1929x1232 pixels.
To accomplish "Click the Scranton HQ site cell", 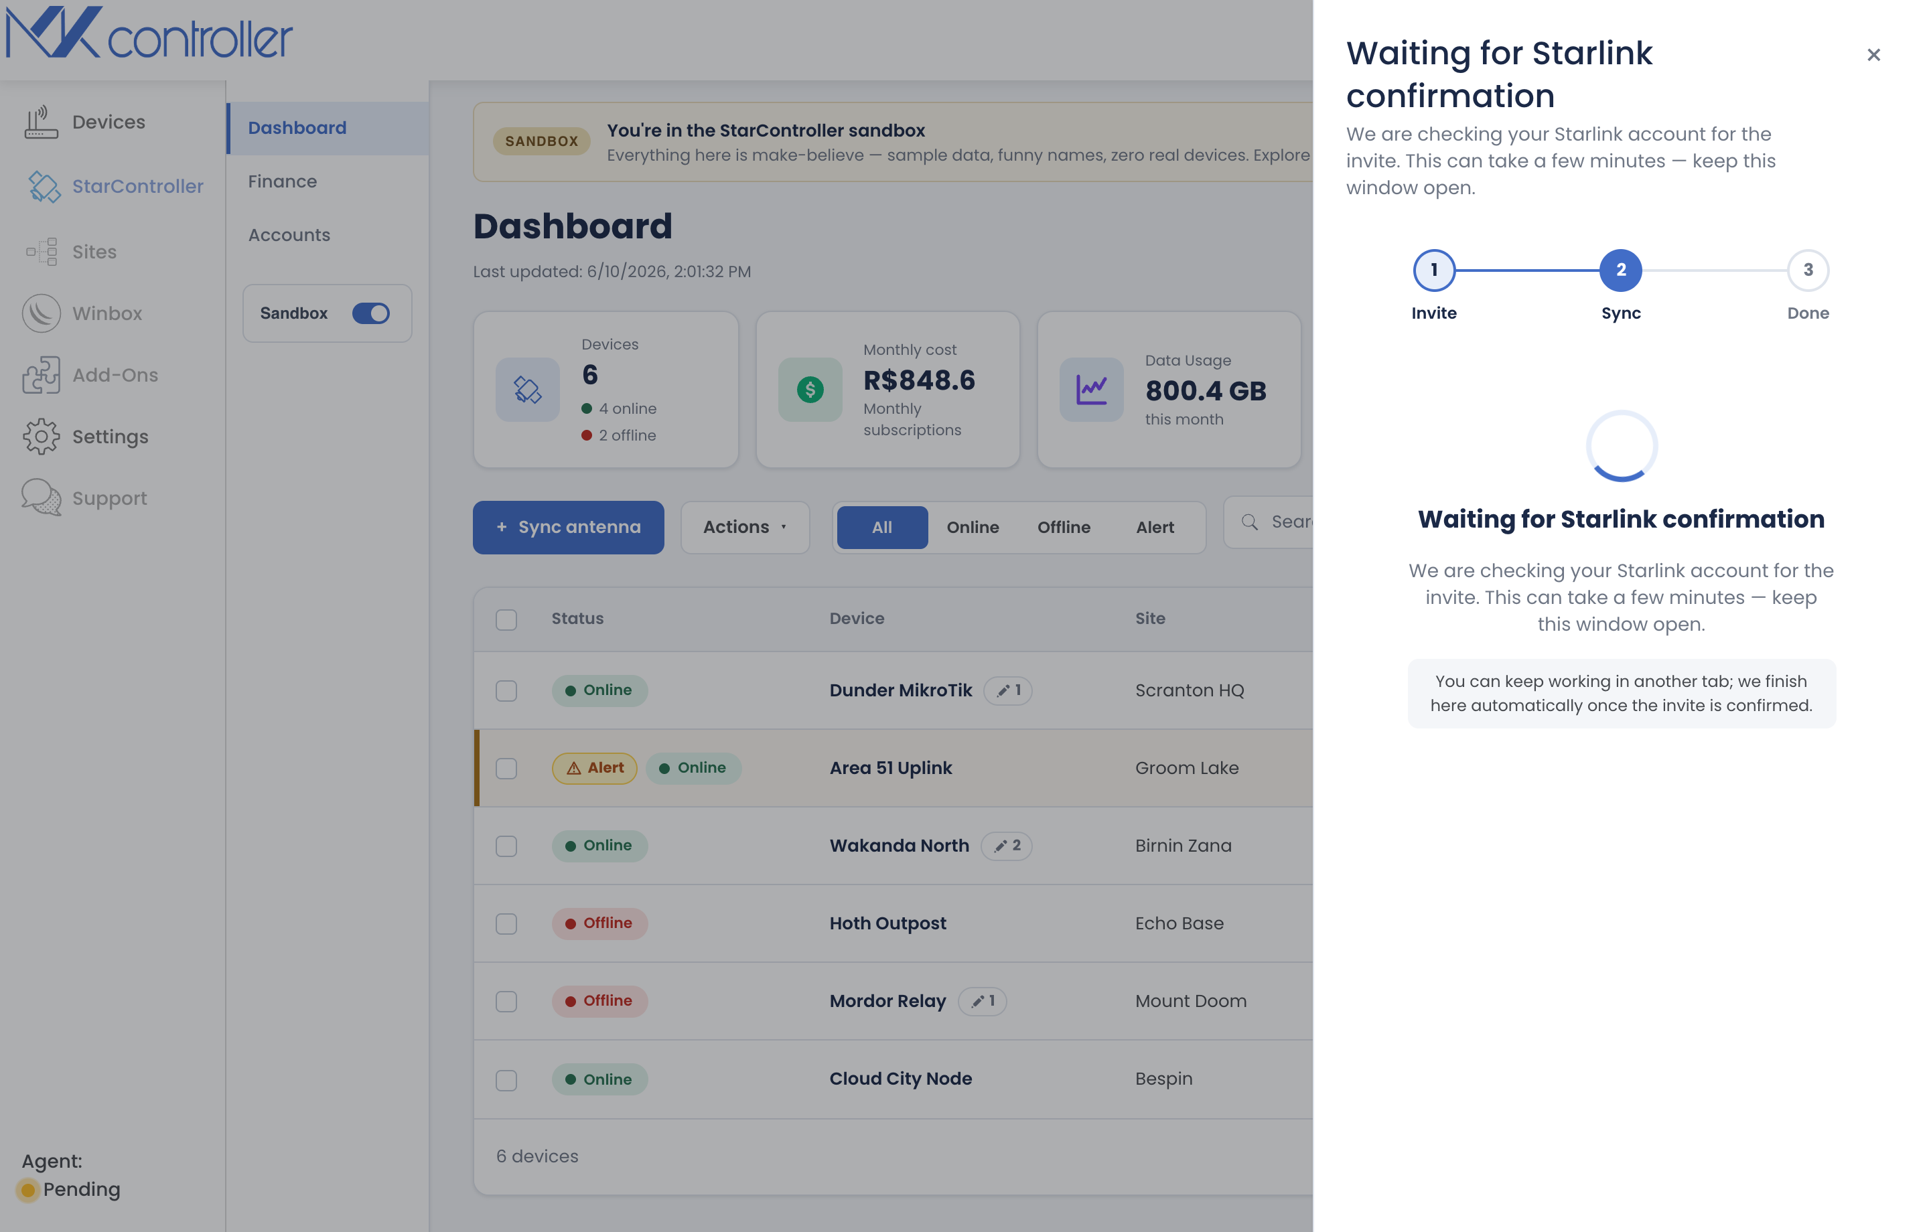I will point(1190,690).
